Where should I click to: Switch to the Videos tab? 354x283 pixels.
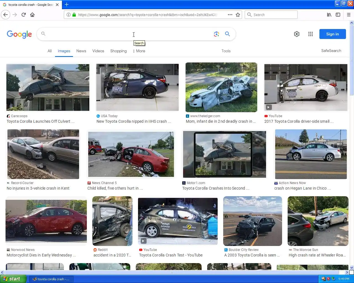[x=98, y=51]
